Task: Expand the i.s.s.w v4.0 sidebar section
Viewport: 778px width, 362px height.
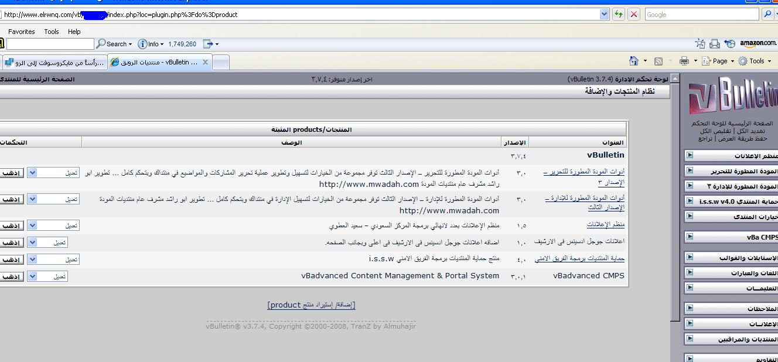Action: click(690, 201)
